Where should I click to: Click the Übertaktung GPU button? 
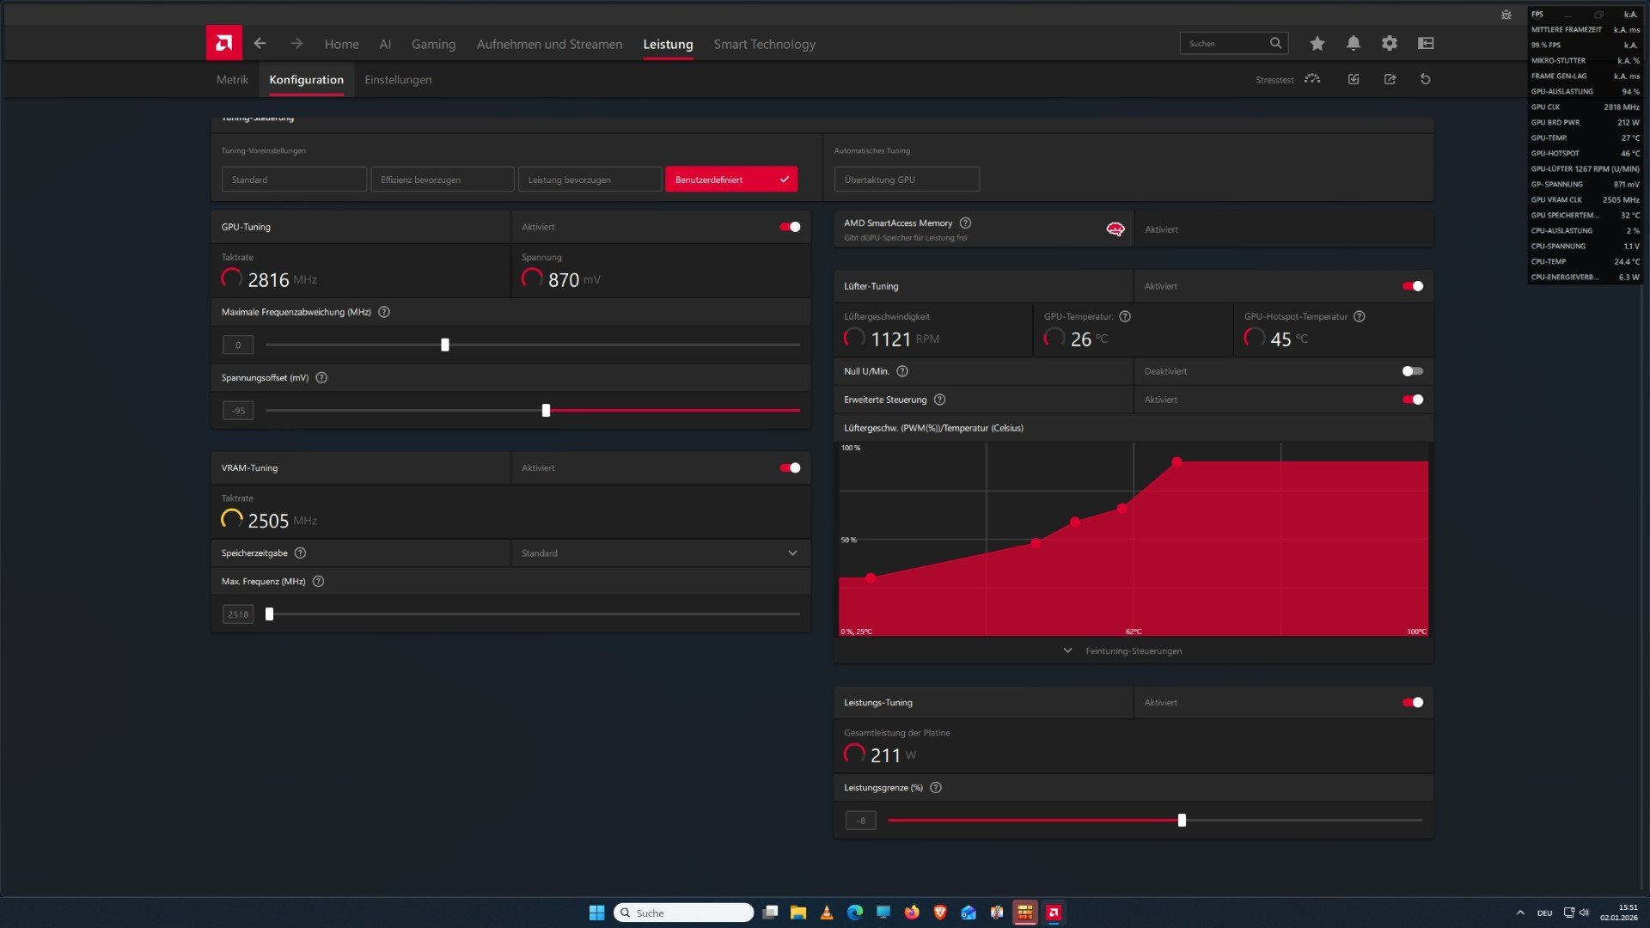[906, 180]
